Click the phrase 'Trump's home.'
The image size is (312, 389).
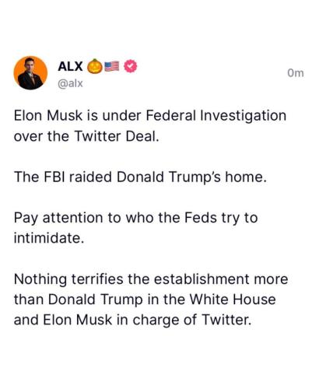(217, 177)
